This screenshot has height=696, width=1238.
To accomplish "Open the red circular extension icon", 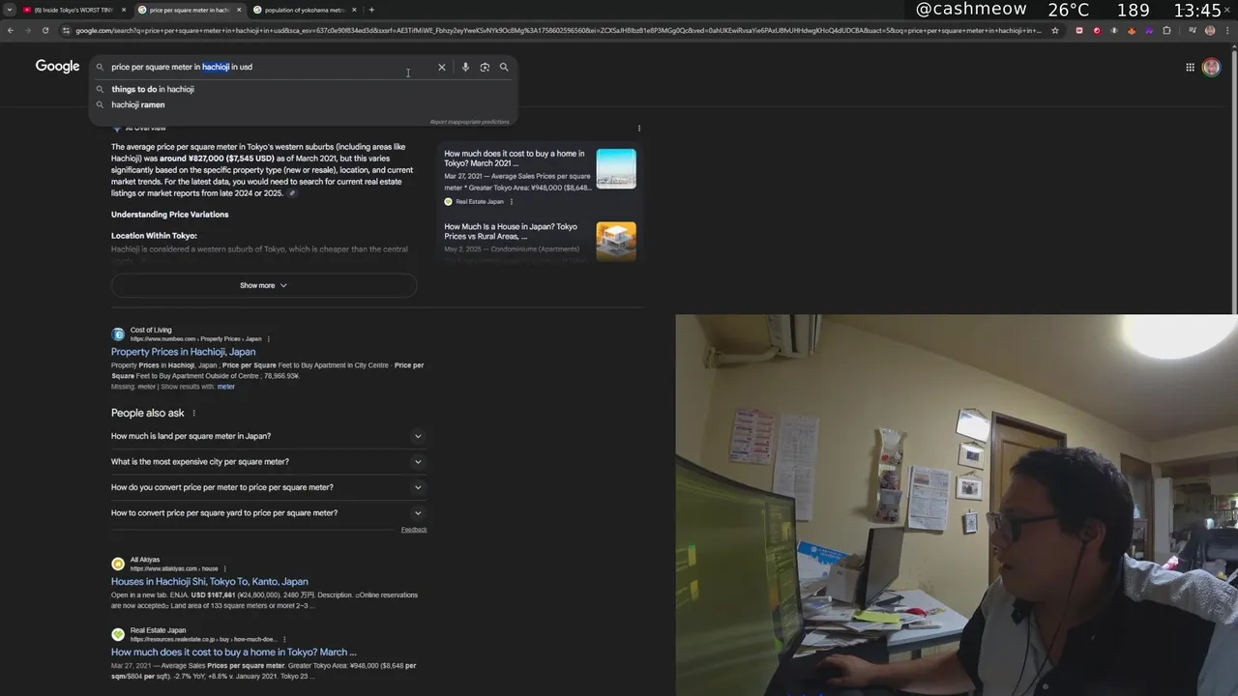I will 1097,30.
